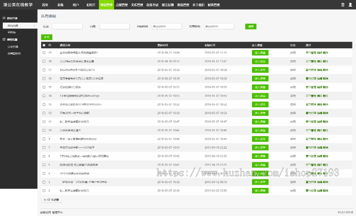Click 编辑 link for course ID 18
This screenshot has height=216, width=356.
[320, 61]
